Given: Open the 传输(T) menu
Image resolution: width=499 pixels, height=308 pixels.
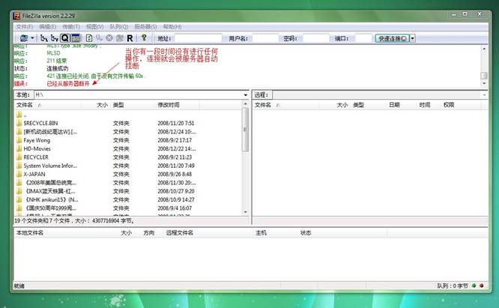Looking at the screenshot, I should pyautogui.click(x=71, y=26).
